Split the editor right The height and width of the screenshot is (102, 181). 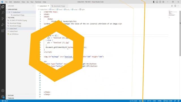tap(175, 6)
